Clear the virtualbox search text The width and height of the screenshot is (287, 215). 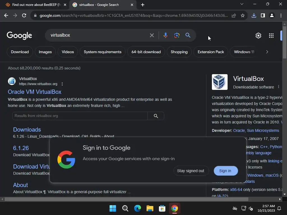pos(152,35)
